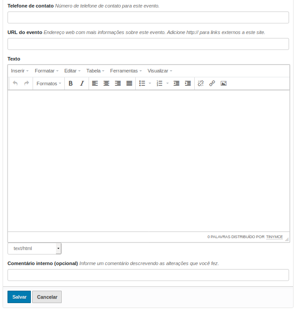Toggle italic text formatting
Viewport: 297px width, 315px height.
(x=82, y=83)
